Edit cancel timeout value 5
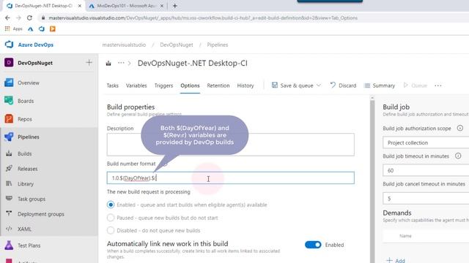 click(426, 198)
